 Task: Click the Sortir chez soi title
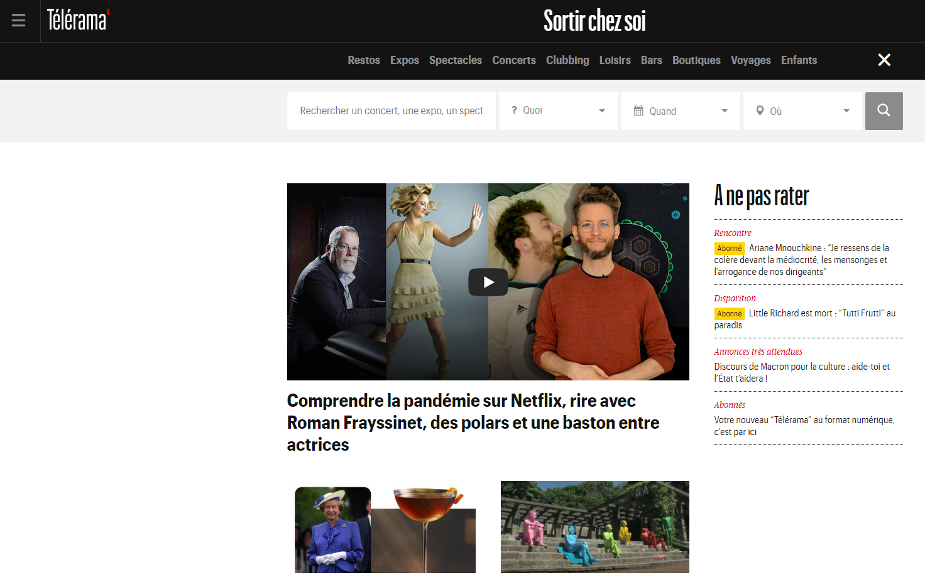[594, 21]
